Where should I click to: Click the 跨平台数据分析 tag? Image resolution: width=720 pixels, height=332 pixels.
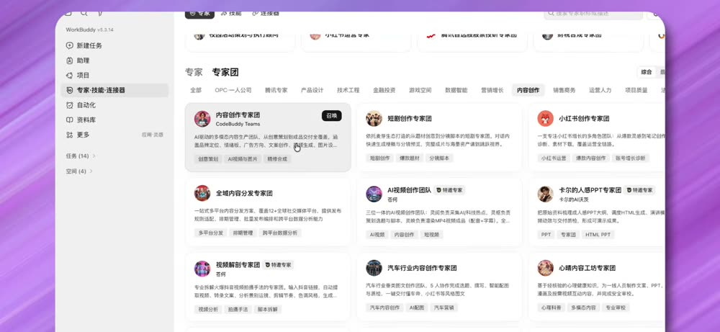[280, 233]
